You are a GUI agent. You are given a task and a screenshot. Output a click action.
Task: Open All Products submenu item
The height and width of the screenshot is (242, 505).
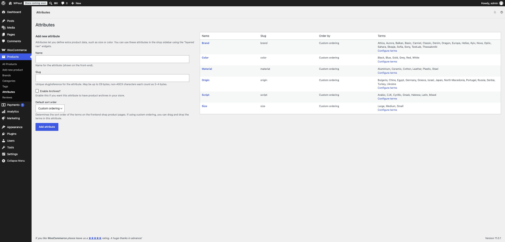(x=9, y=64)
